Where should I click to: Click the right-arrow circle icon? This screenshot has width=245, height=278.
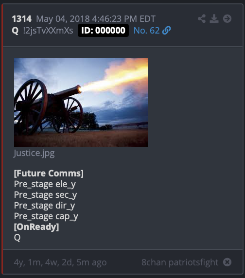coord(227,18)
